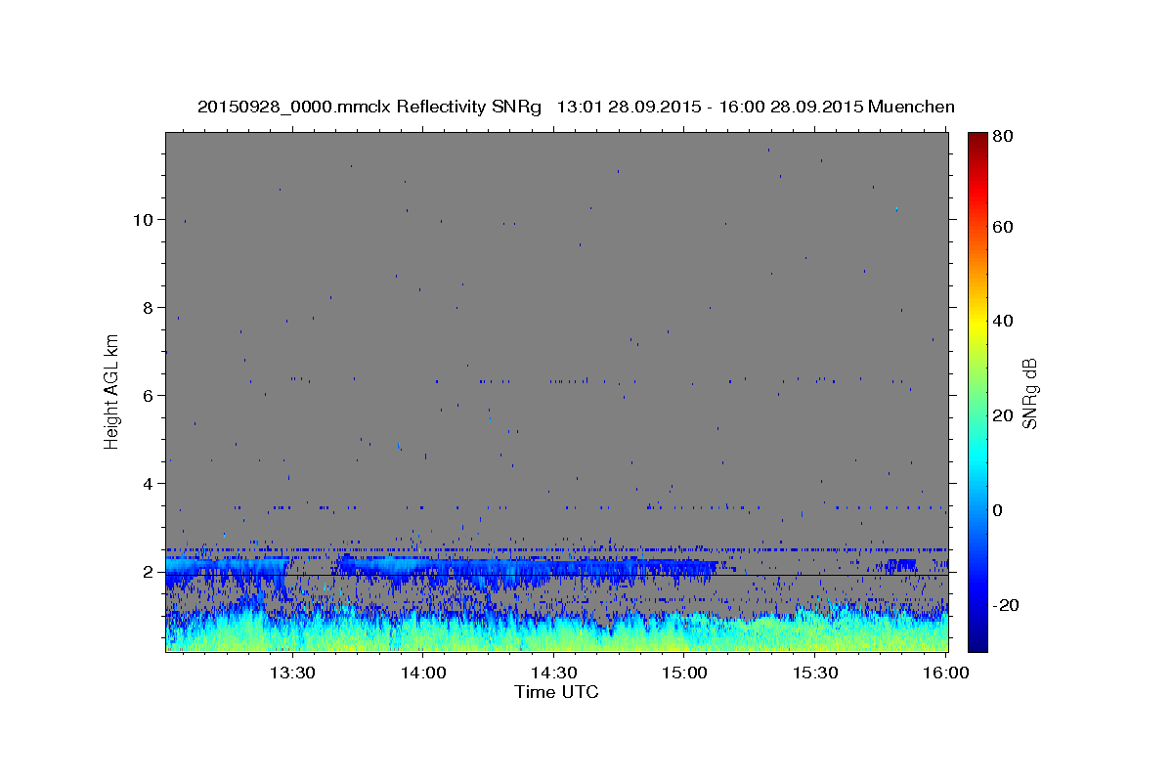Click the dark blue bottom of the colorbar
This screenshot has width=1173, height=782.
(977, 635)
